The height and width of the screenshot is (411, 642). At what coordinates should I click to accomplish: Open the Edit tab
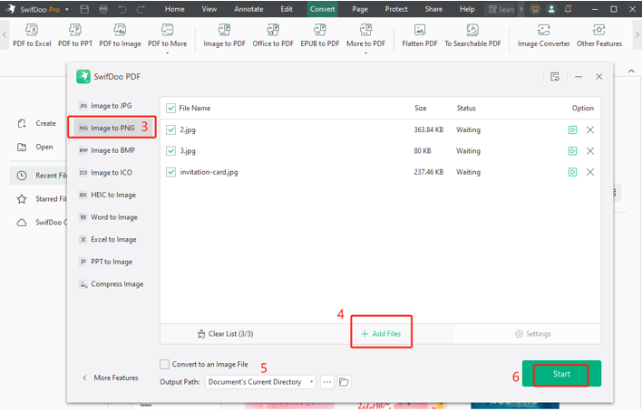[287, 9]
